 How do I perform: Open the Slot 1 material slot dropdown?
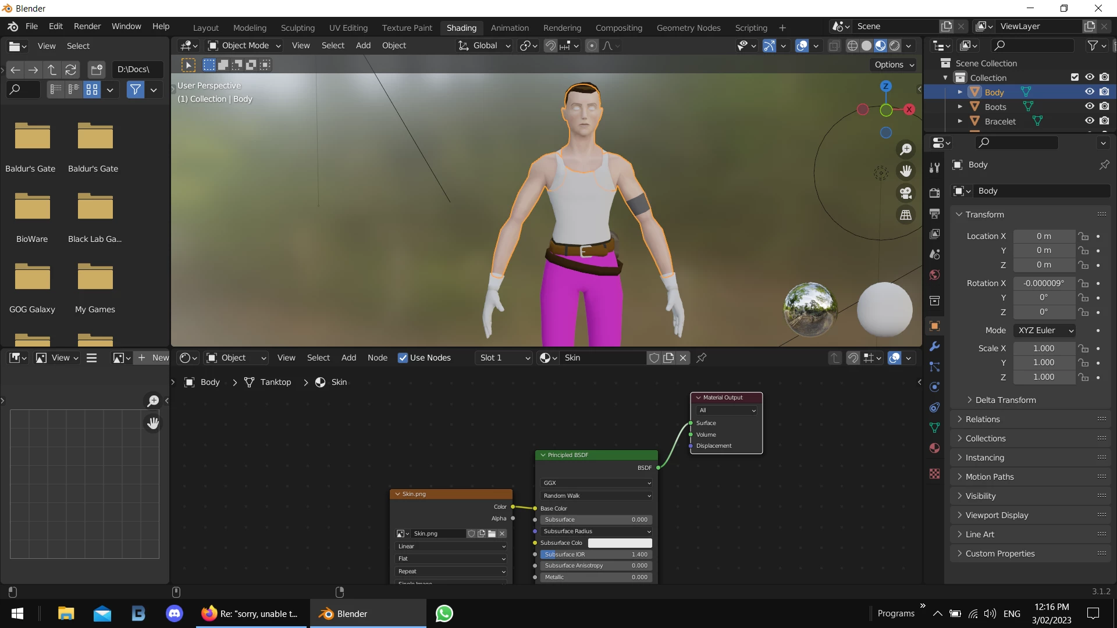tap(504, 358)
